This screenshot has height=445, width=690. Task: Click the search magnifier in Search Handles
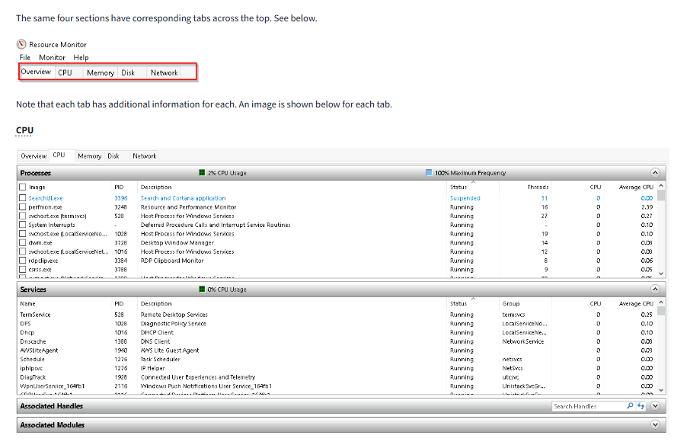tap(630, 406)
